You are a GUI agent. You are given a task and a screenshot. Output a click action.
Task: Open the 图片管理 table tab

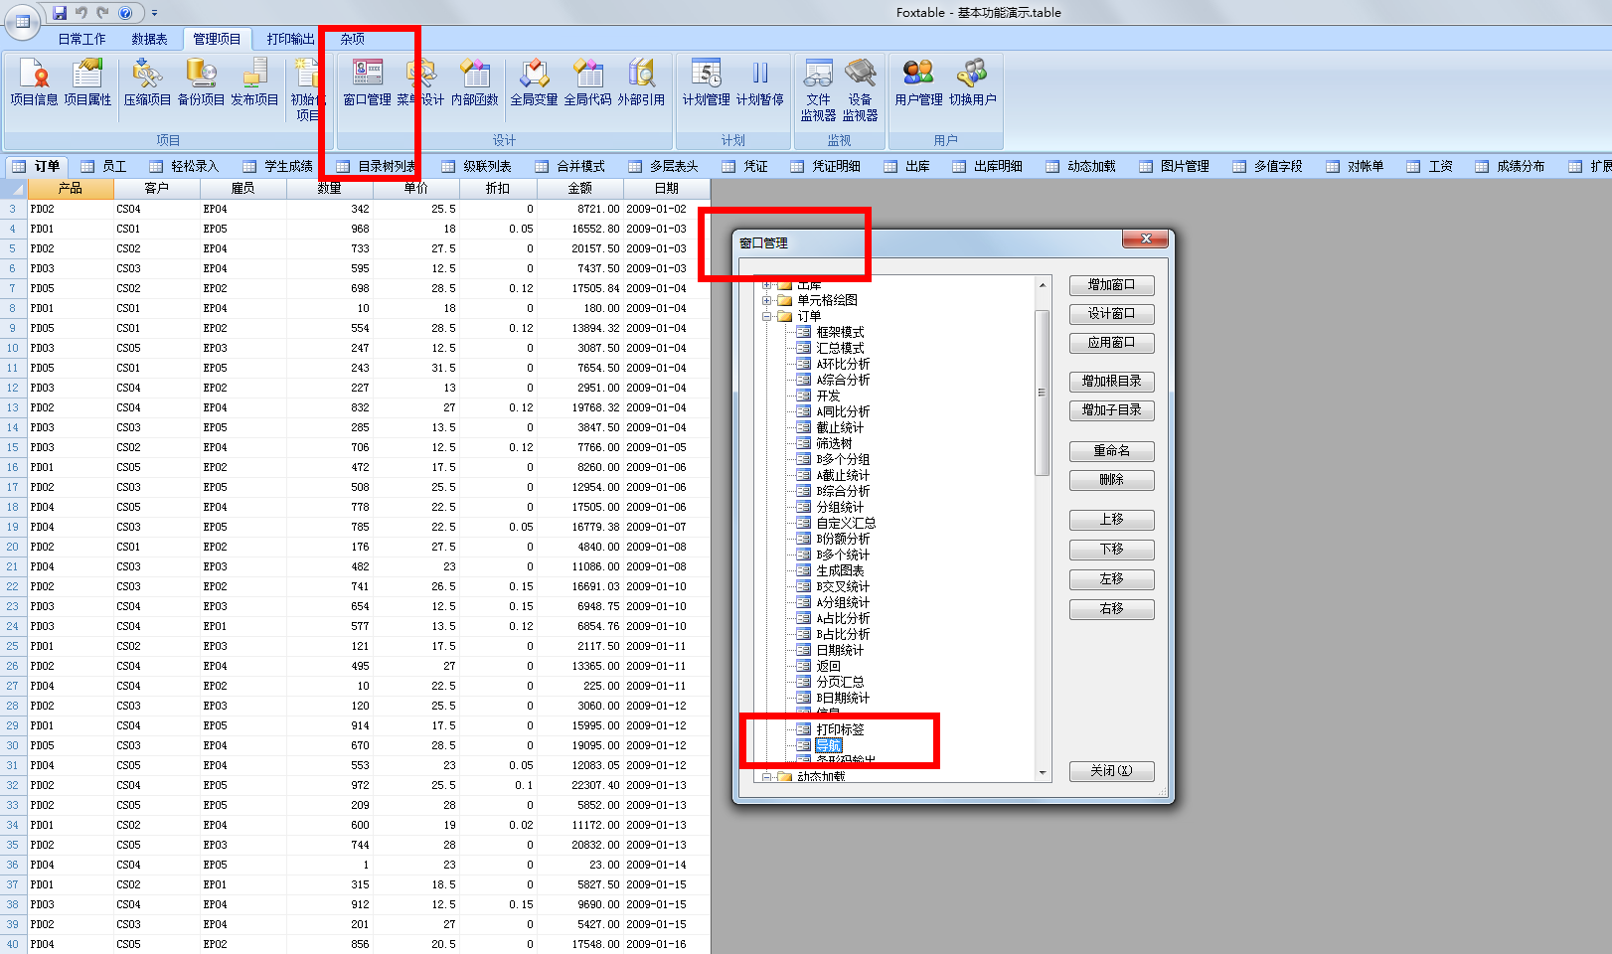pos(1175,166)
